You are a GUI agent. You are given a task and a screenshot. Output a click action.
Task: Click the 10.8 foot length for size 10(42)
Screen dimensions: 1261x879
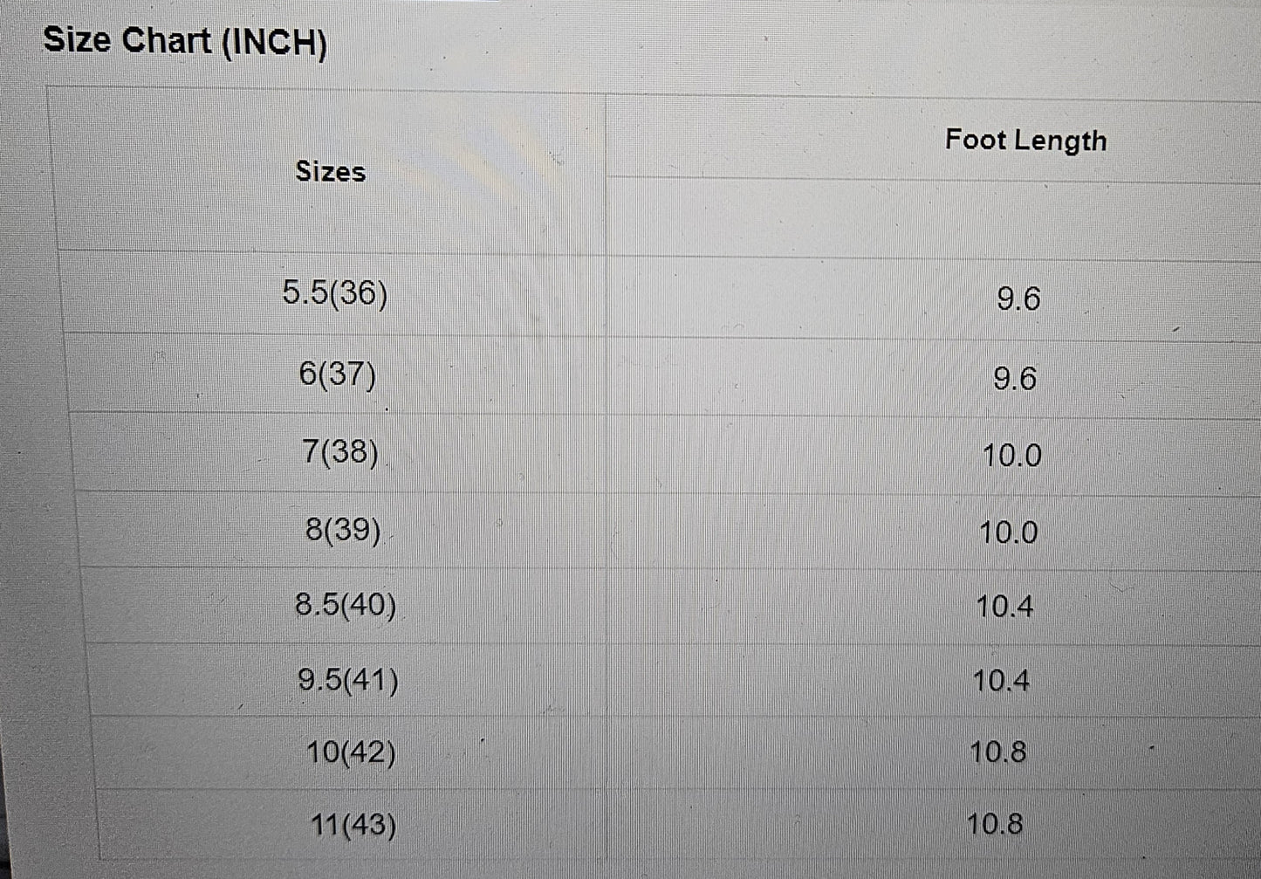tap(997, 752)
